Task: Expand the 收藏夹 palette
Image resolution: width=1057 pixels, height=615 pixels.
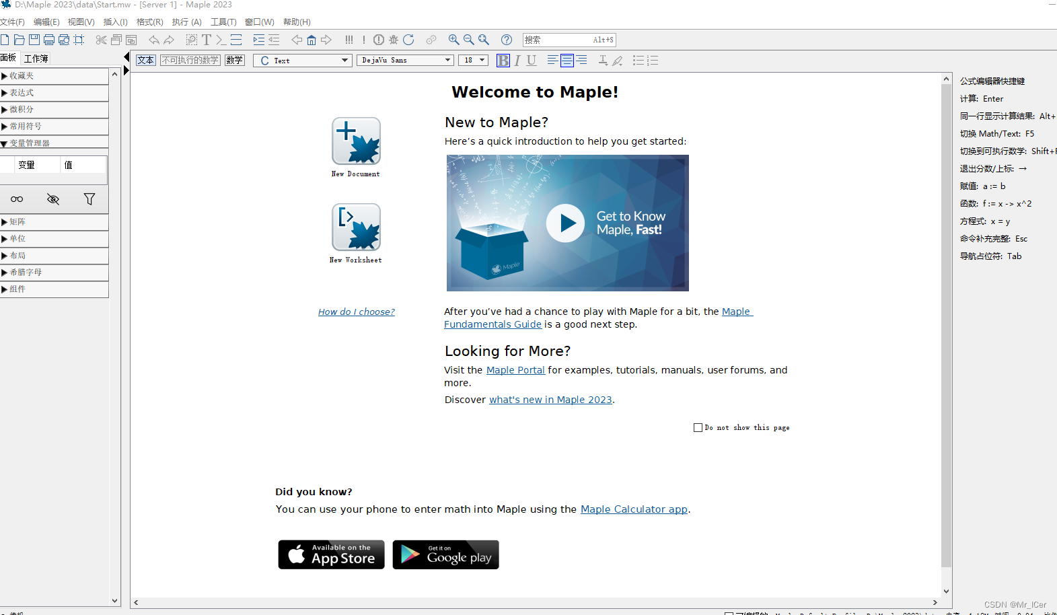Action: [x=54, y=76]
